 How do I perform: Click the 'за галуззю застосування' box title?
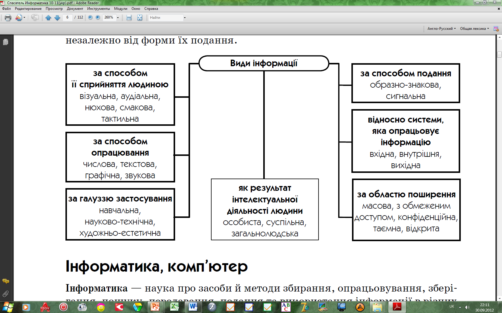[x=120, y=199]
